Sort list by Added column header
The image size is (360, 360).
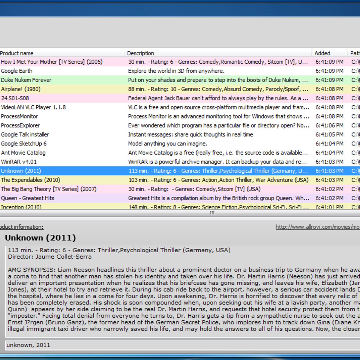(329, 53)
